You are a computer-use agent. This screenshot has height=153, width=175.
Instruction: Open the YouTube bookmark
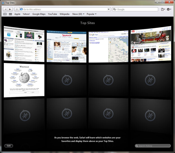tap(52, 14)
